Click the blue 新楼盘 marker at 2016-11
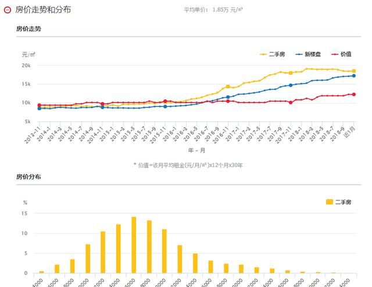372x287 pixels. coord(228,97)
